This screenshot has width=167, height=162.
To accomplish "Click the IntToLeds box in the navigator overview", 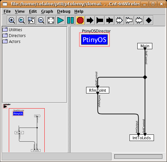I will [x=36, y=151].
